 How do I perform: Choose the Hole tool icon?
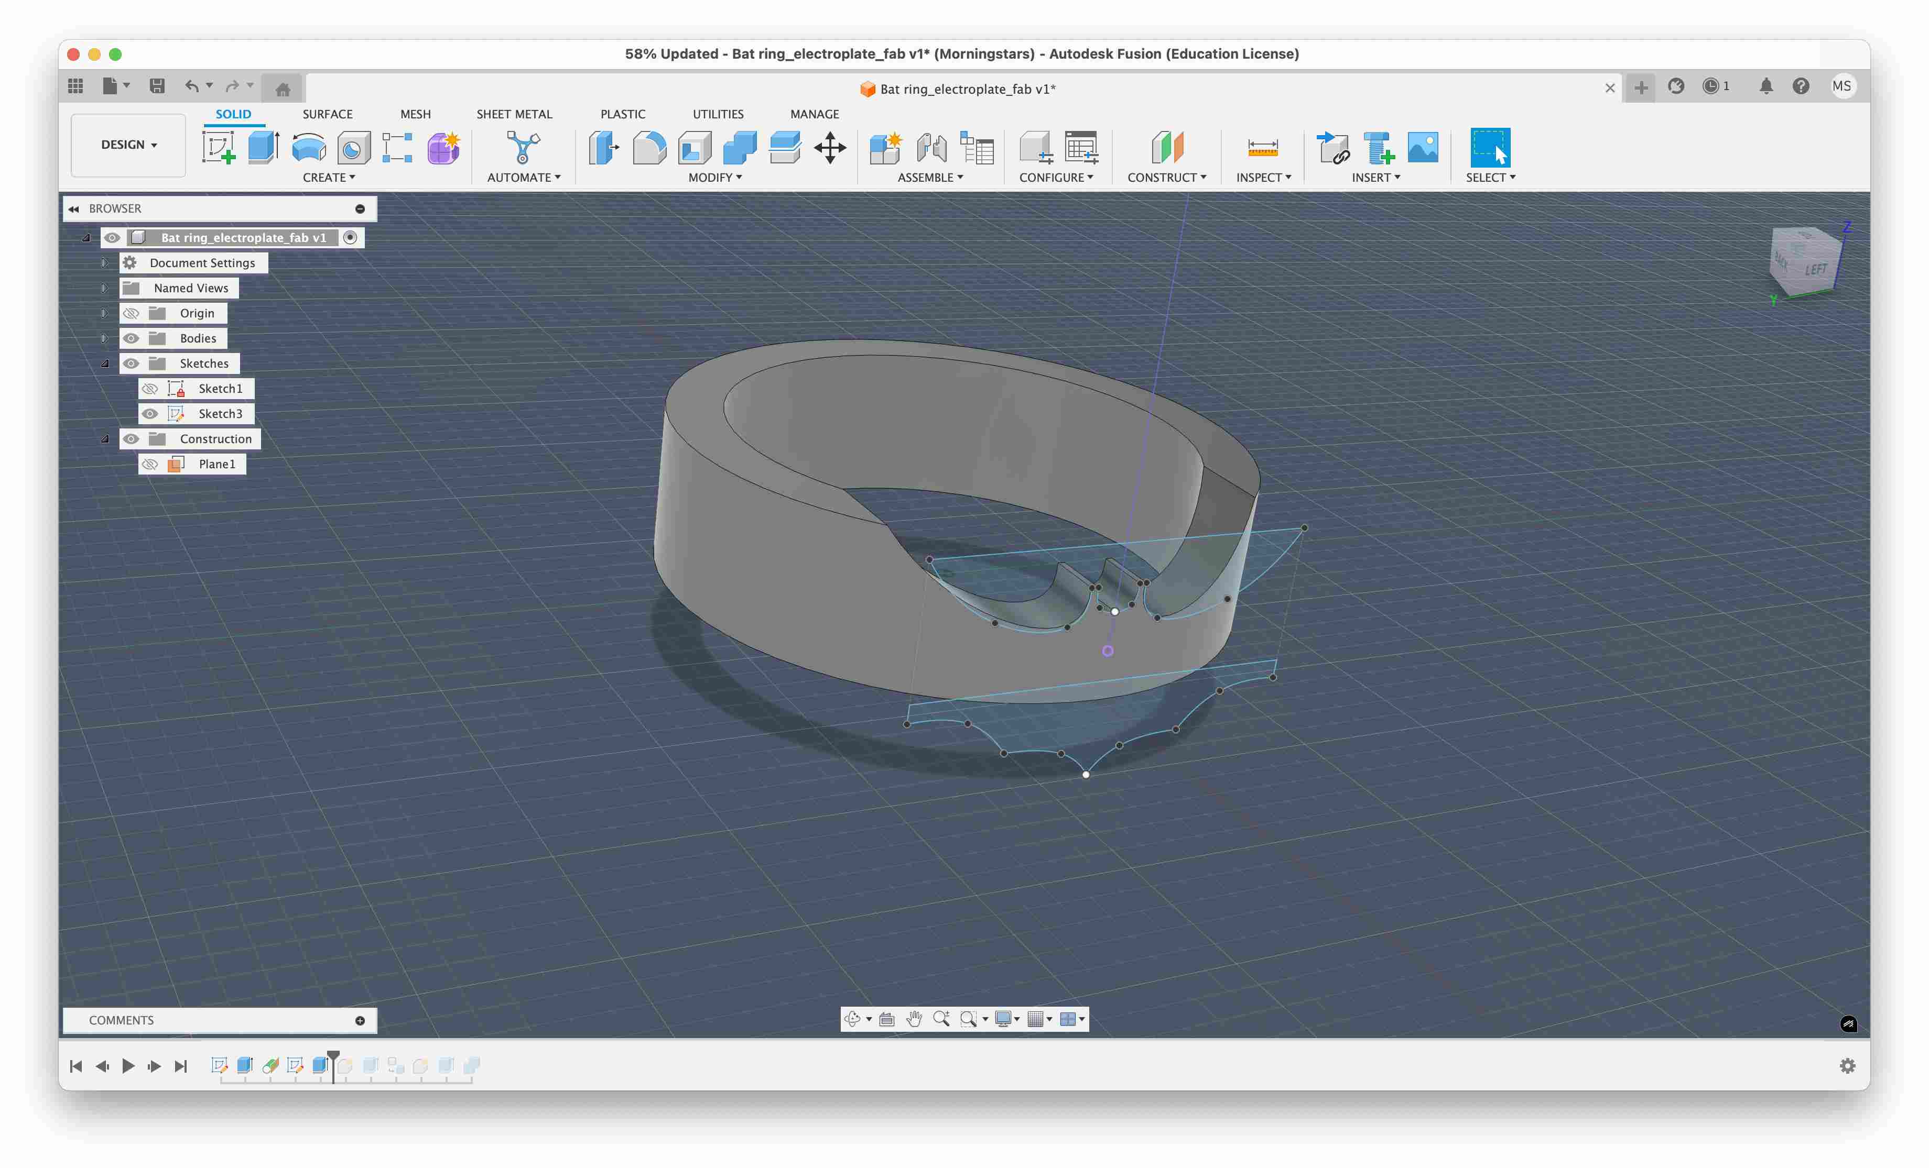pyautogui.click(x=353, y=147)
